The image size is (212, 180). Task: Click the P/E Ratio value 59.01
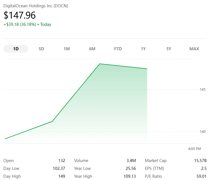pos(201,176)
